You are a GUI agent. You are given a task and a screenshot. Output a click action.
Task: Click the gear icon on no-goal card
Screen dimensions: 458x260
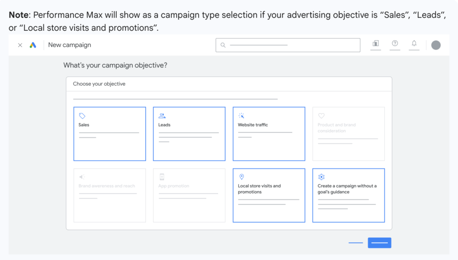point(321,177)
